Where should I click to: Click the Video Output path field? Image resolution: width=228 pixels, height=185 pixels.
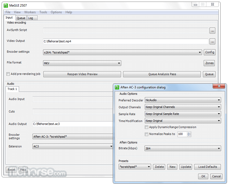(126, 41)
